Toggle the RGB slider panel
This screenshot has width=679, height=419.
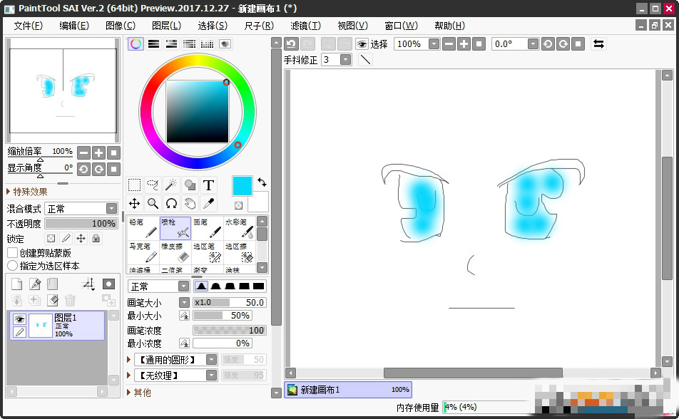pos(154,43)
